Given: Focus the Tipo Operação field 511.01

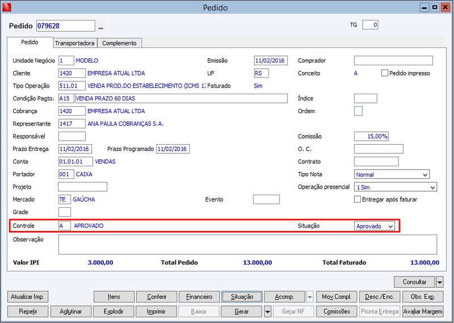Looking at the screenshot, I should [x=72, y=86].
